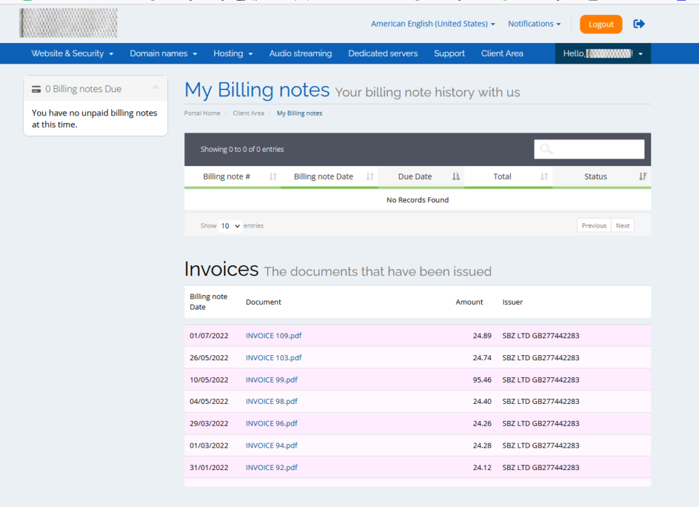Screen dimensions: 699x507
Task: Click the sort icon on the Due Date column
Action: tap(455, 176)
